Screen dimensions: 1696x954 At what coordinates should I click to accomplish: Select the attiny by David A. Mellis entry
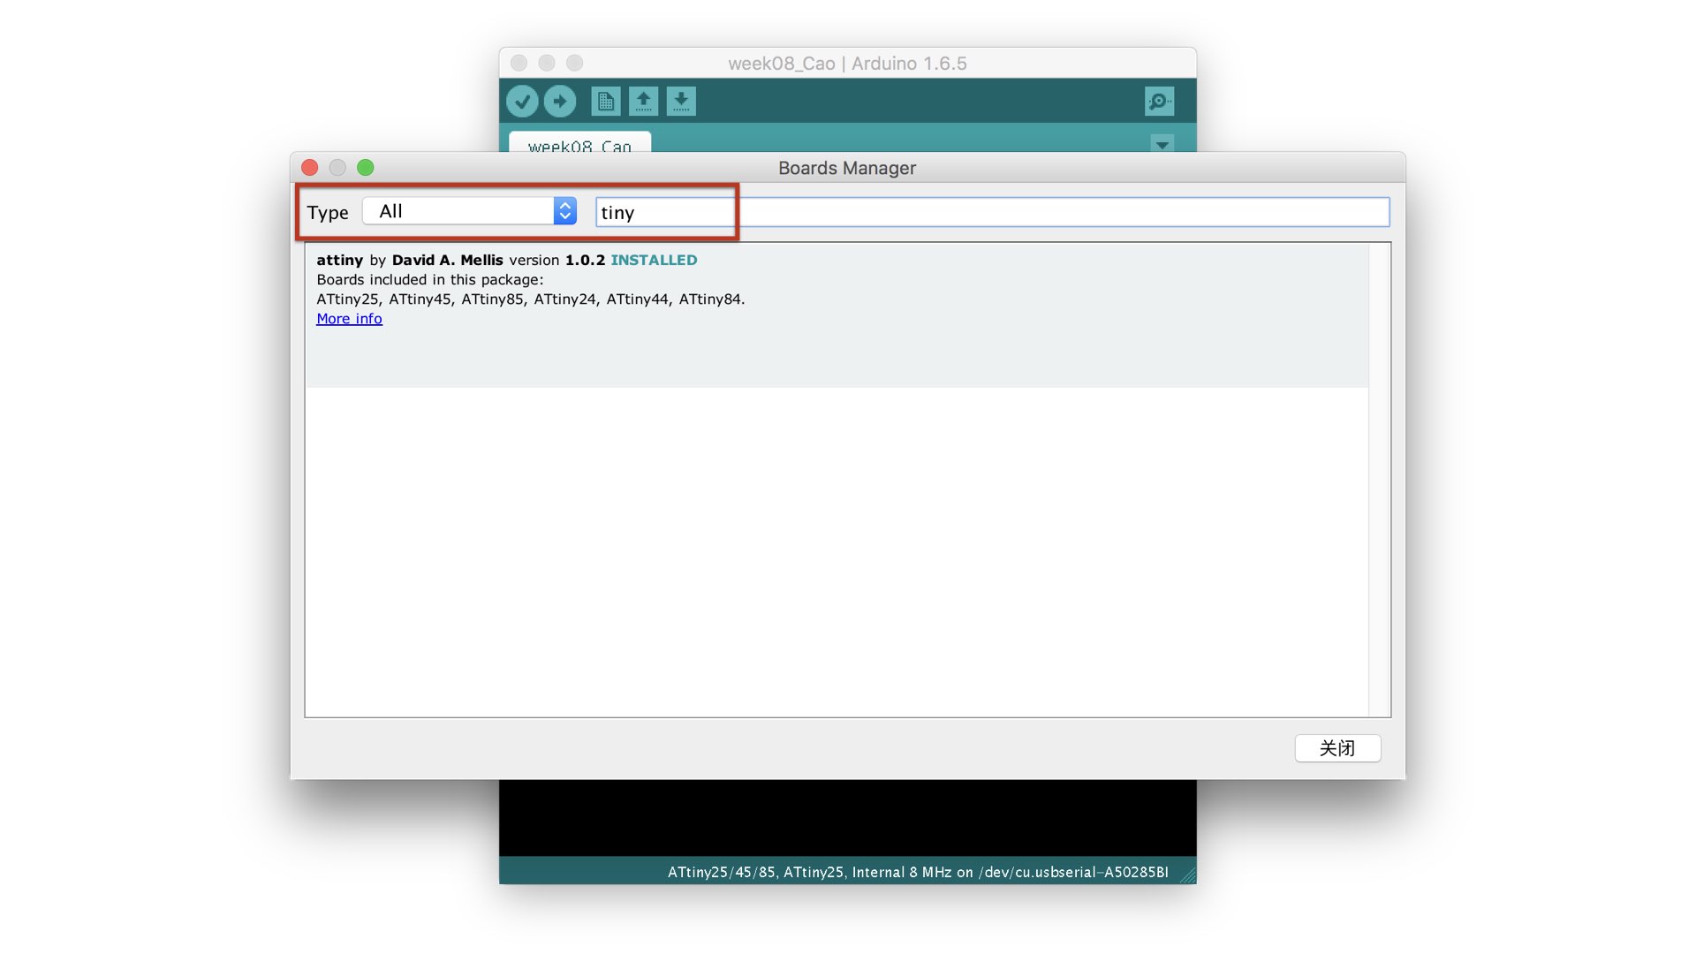click(x=837, y=315)
